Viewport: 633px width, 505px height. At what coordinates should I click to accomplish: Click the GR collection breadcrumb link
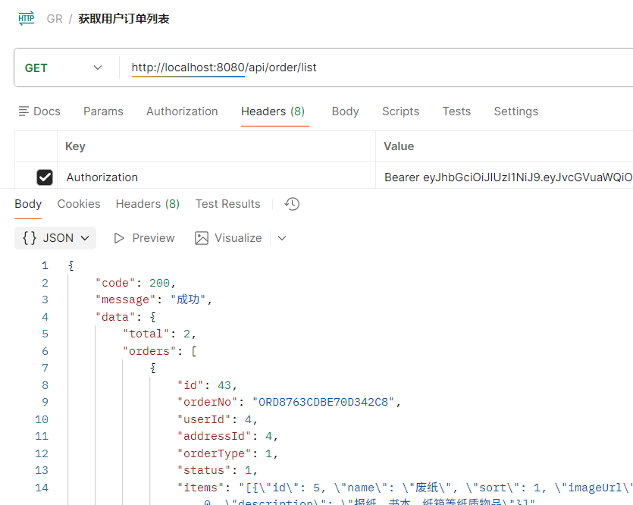(x=55, y=19)
